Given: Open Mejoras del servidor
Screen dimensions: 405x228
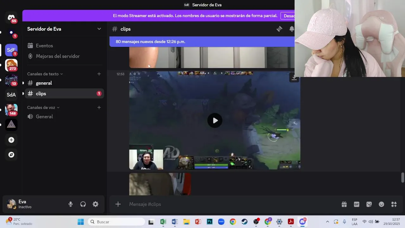Looking at the screenshot, I should click(64, 56).
